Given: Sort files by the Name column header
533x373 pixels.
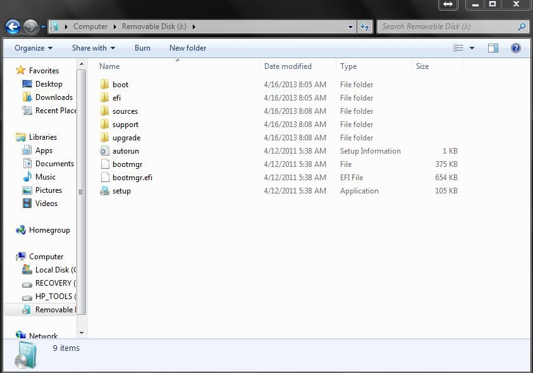Looking at the screenshot, I should (109, 66).
